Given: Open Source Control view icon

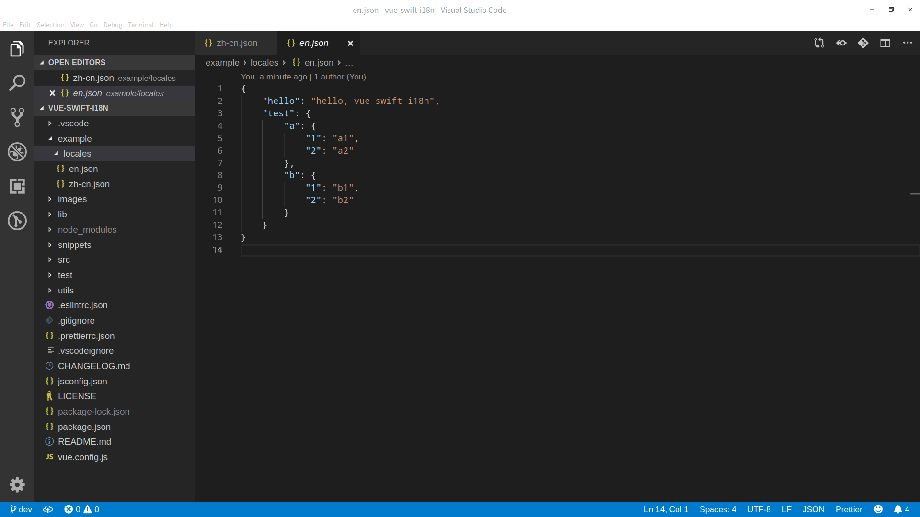Looking at the screenshot, I should (17, 117).
